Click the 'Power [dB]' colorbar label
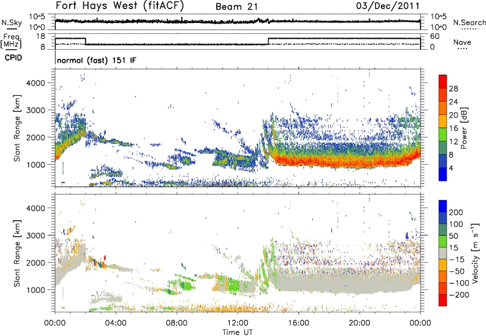The height and width of the screenshot is (336, 486). pyautogui.click(x=464, y=128)
